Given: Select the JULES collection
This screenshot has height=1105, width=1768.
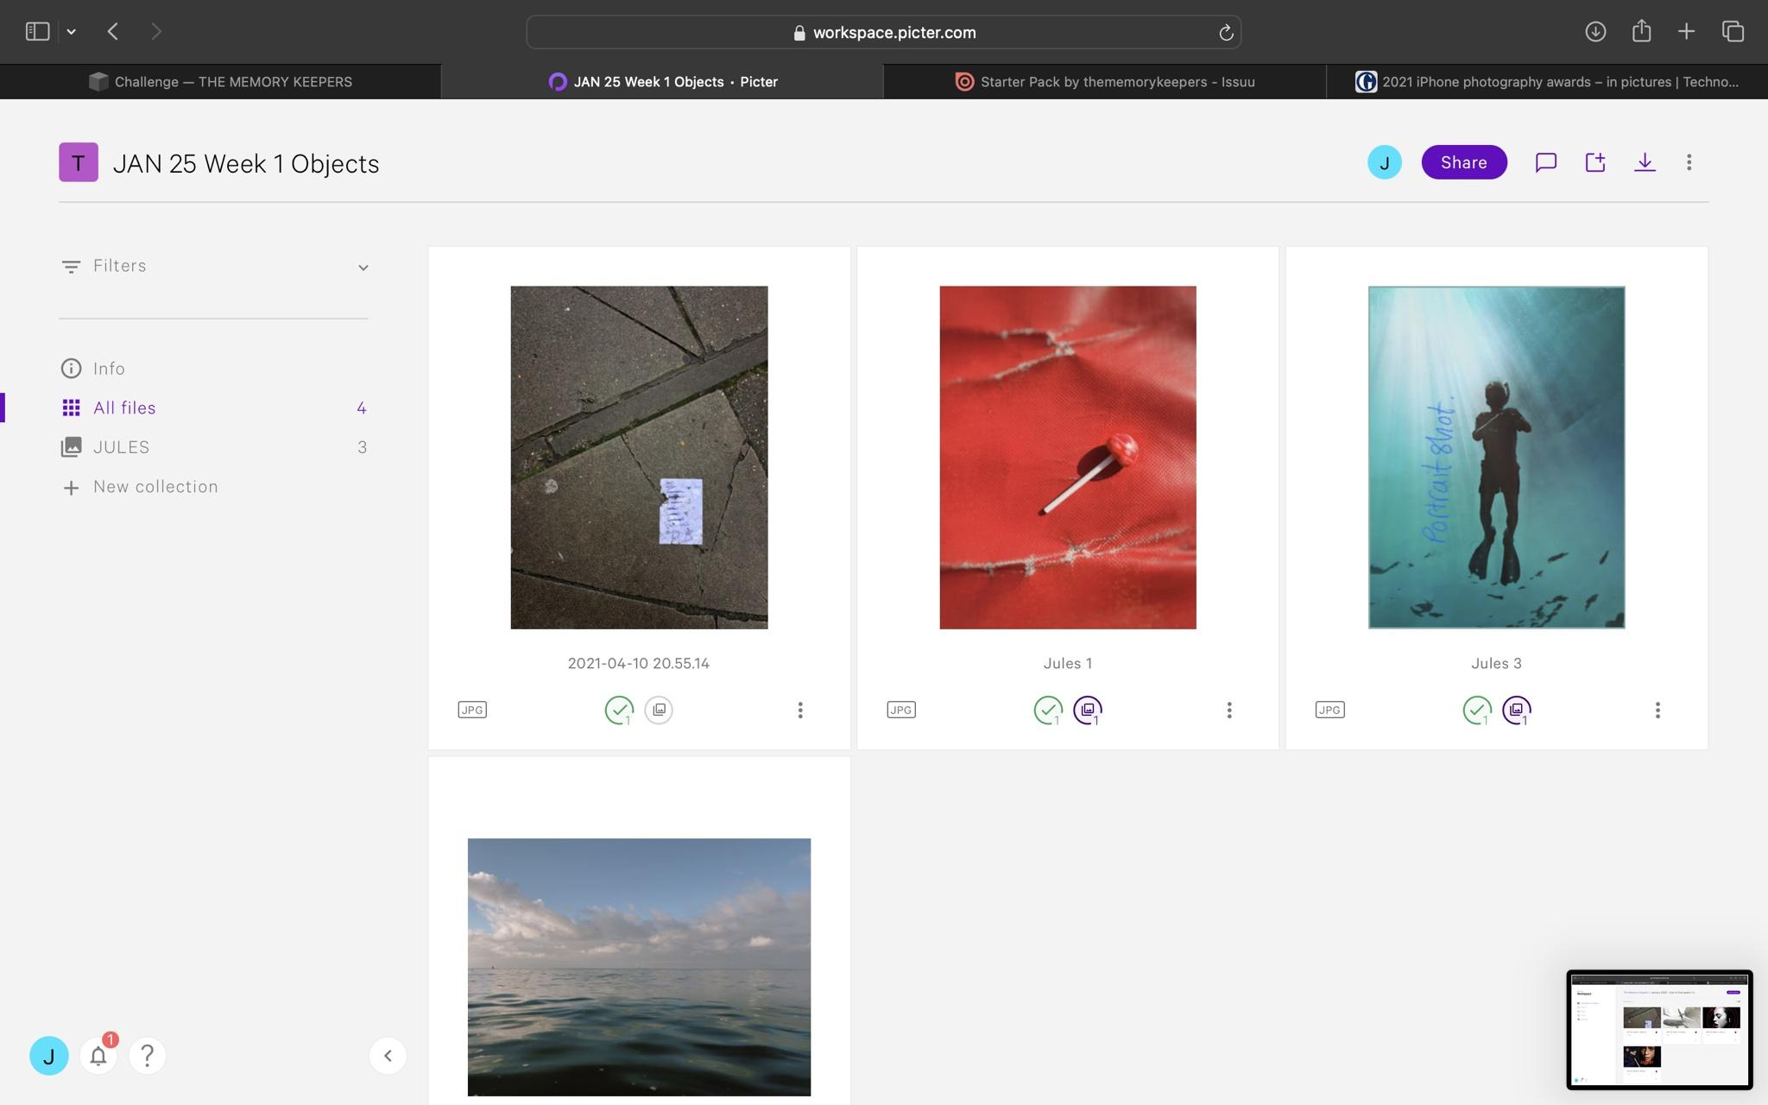Looking at the screenshot, I should [121, 447].
